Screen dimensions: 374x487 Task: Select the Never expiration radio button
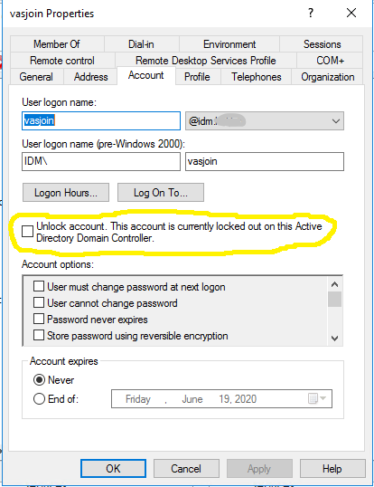pyautogui.click(x=39, y=380)
